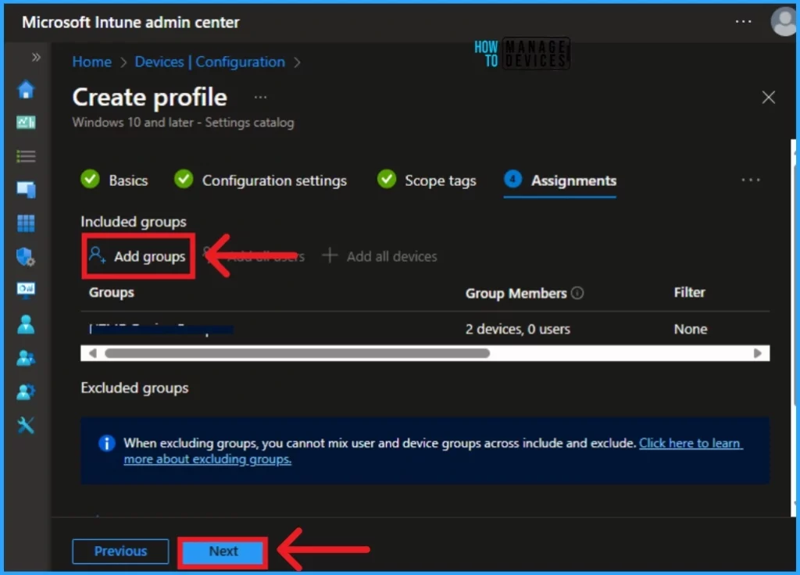Click horizontal scrollbar left arrow

92,353
